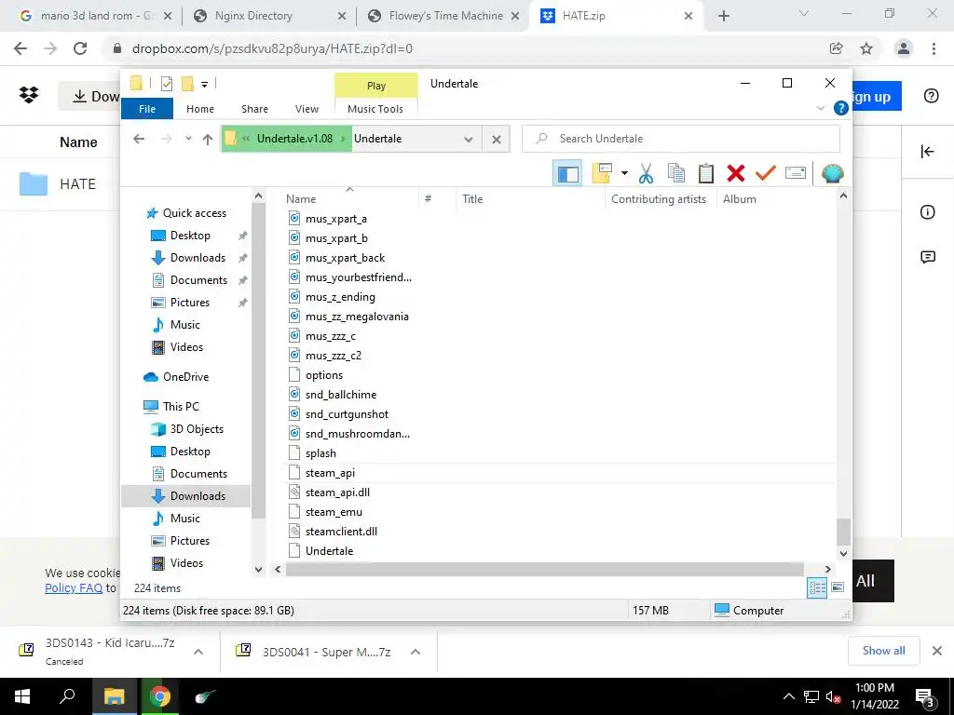Reload the Chrome page
The height and width of the screenshot is (715, 954).
coord(80,48)
